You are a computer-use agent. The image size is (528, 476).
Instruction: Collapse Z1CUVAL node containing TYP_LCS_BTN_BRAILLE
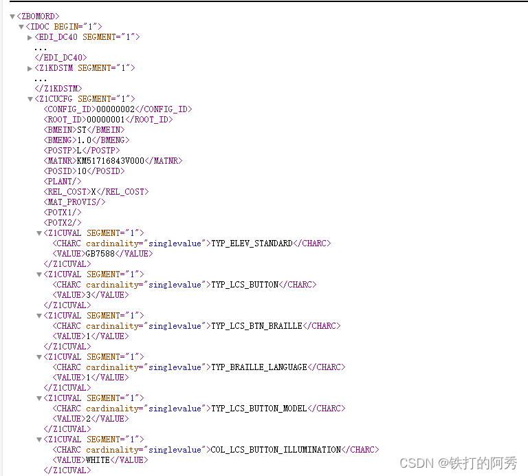(39, 316)
